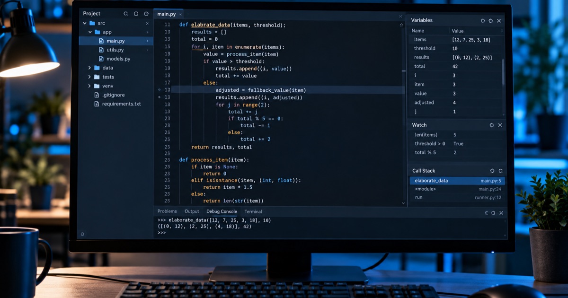Select the threshold variable row

[455, 48]
